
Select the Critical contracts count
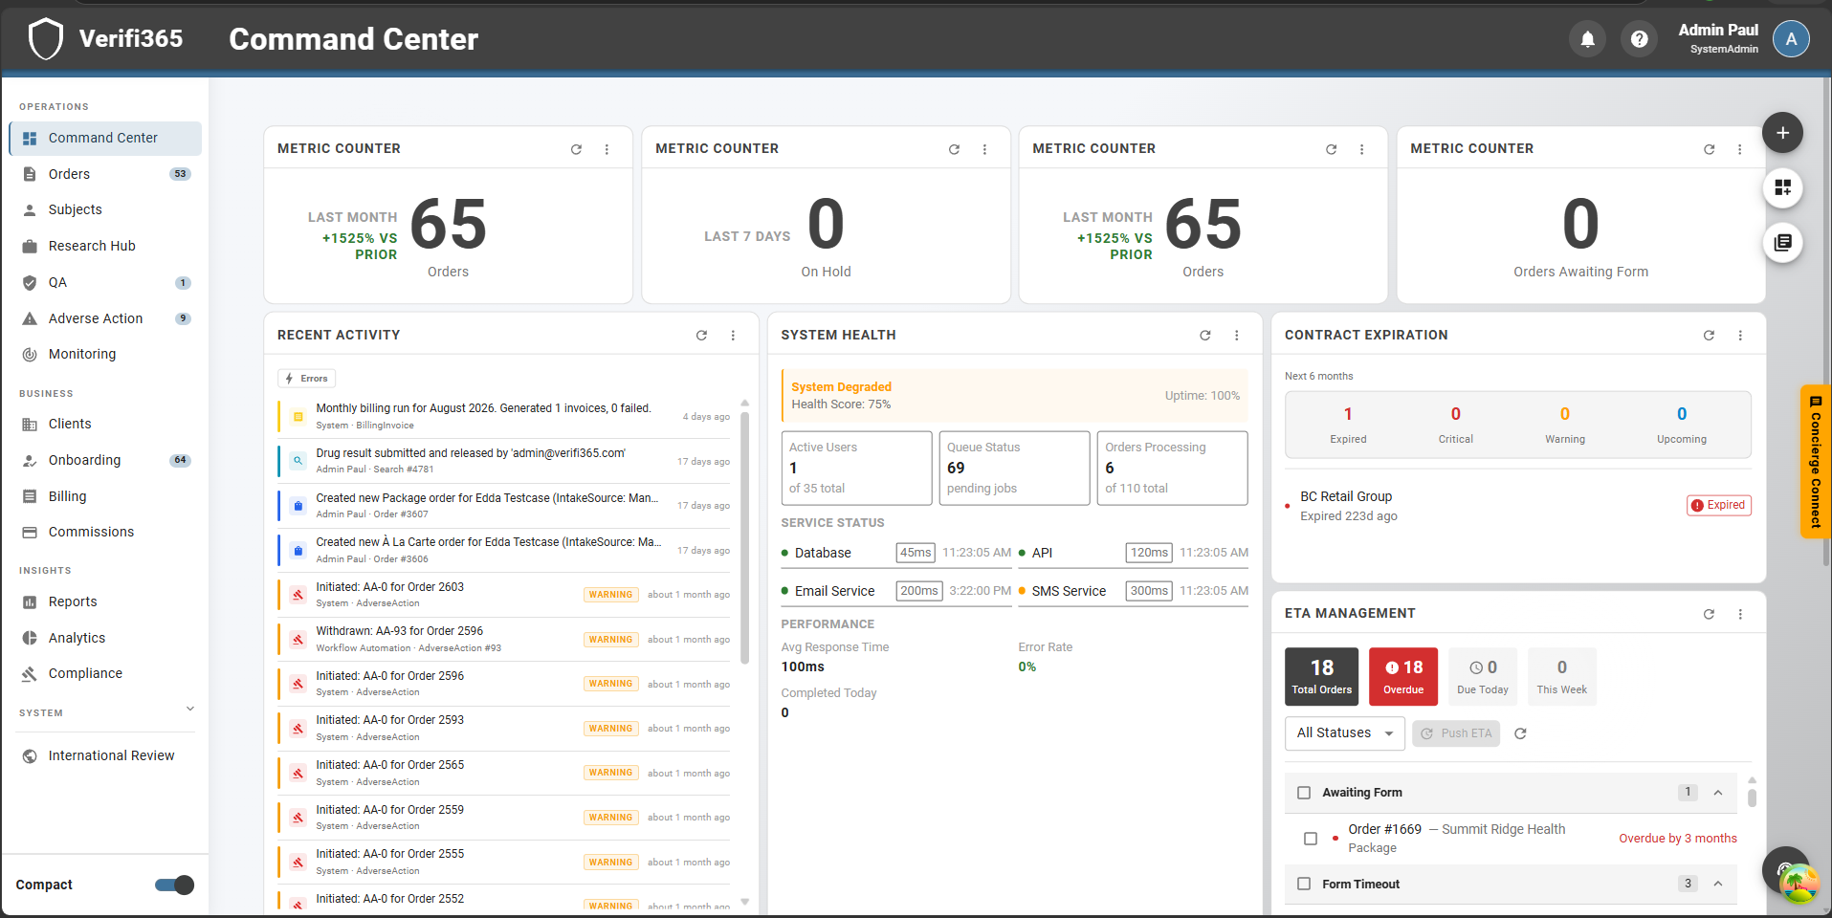pyautogui.click(x=1455, y=424)
